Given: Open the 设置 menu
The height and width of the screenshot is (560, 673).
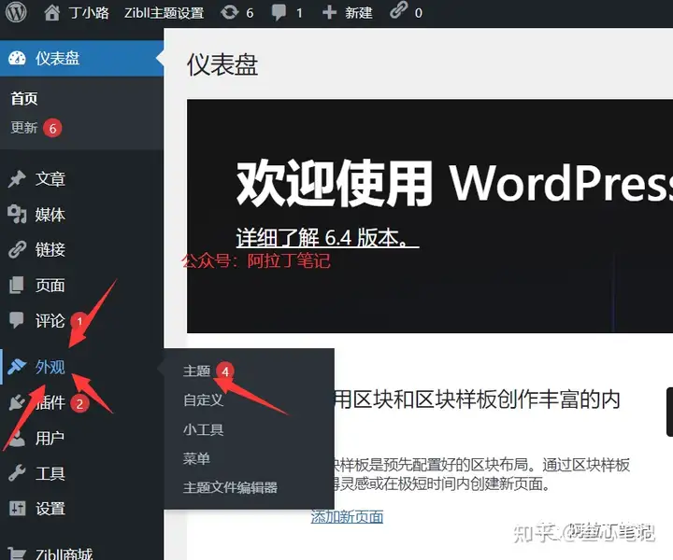Looking at the screenshot, I should click(x=50, y=509).
